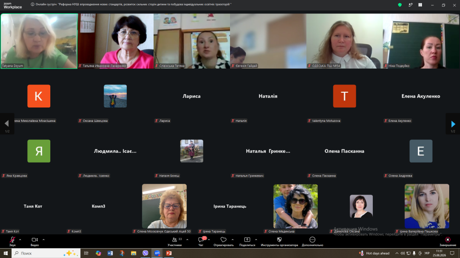Go to previous page of participants

pos(7,124)
